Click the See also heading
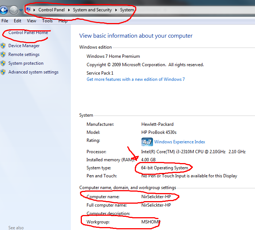 (x=16, y=227)
